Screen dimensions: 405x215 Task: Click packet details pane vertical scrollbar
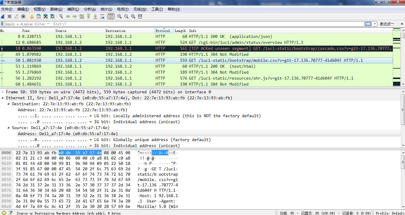point(403,119)
